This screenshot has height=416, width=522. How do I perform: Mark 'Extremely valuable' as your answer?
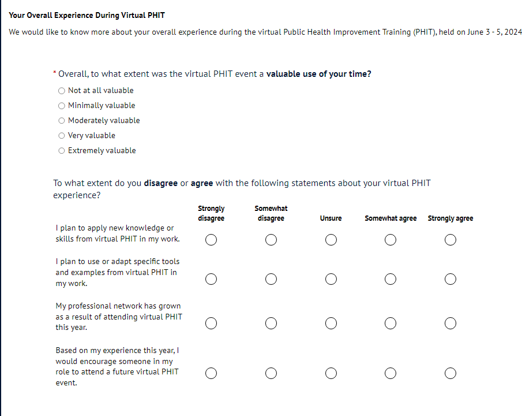(62, 151)
